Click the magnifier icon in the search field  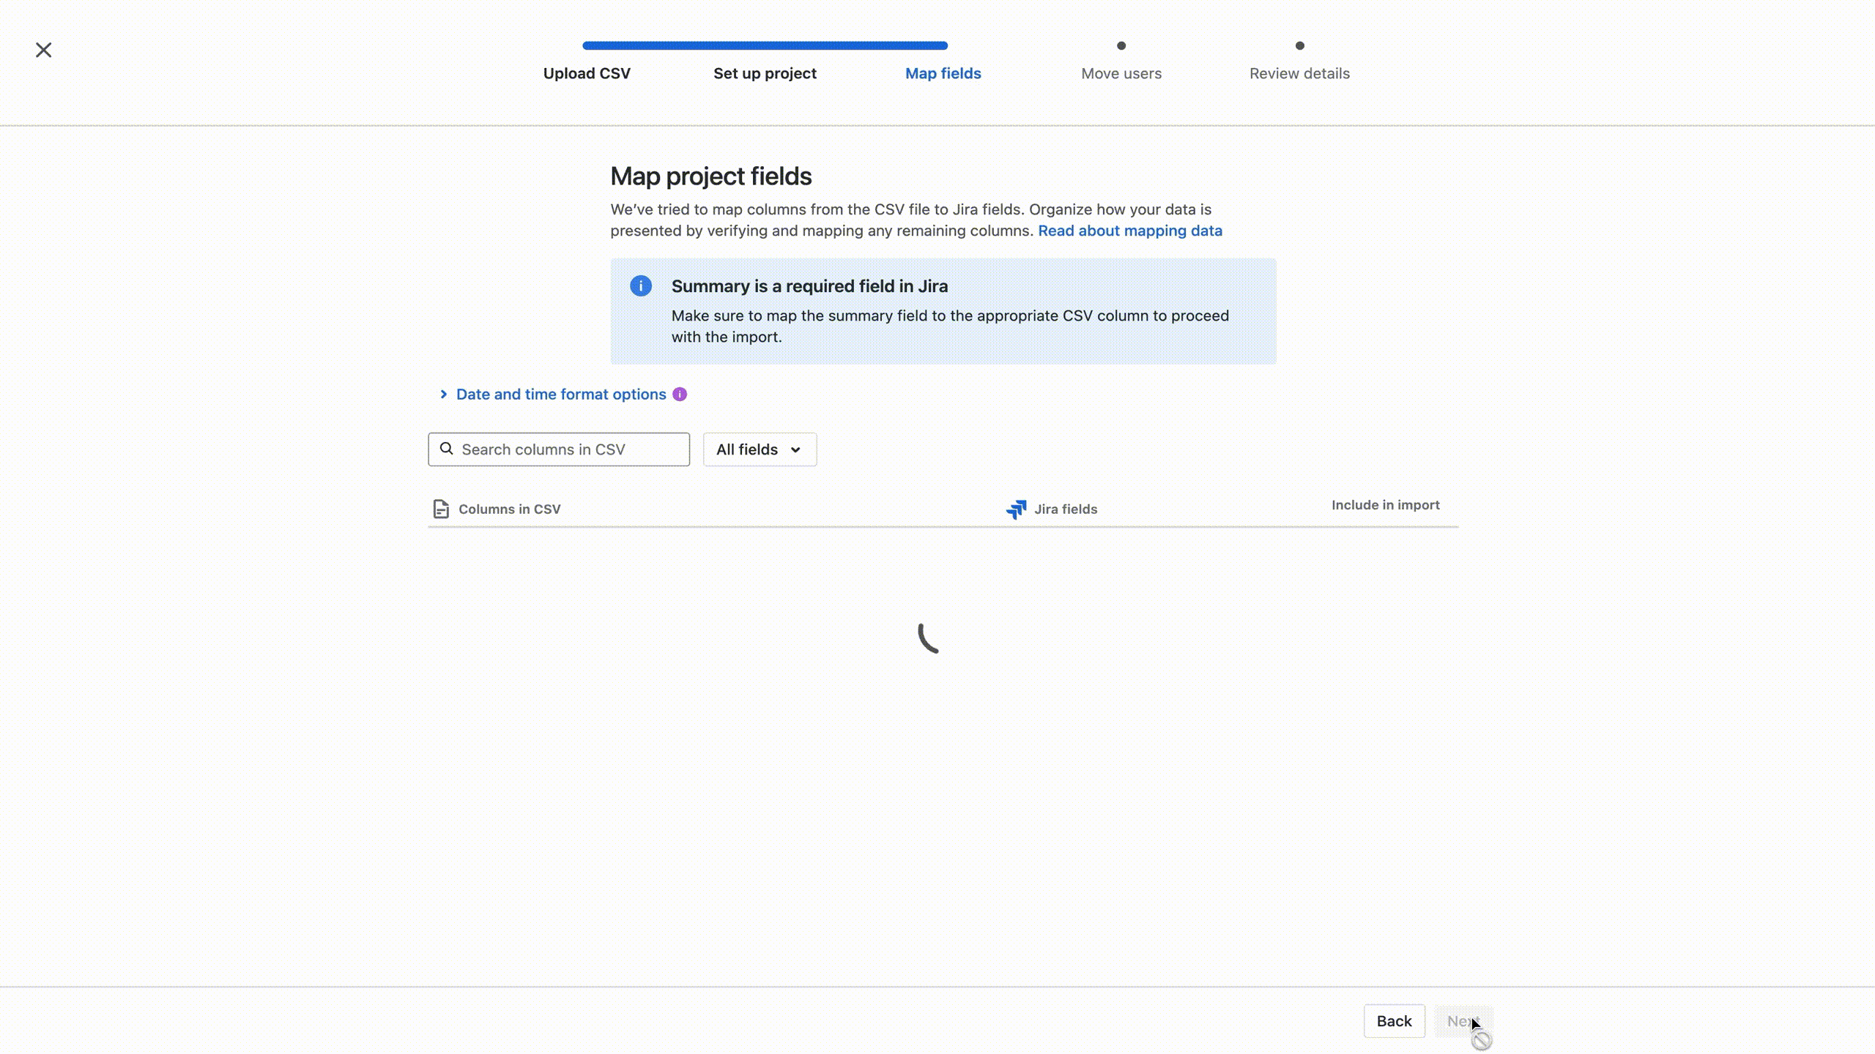click(x=447, y=449)
